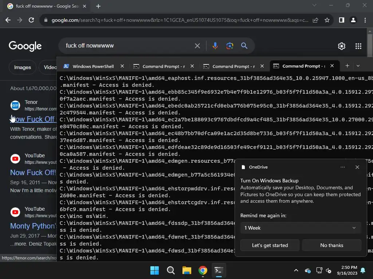Click the 'Let's get started' button
This screenshot has height=279, width=373.
(270, 245)
